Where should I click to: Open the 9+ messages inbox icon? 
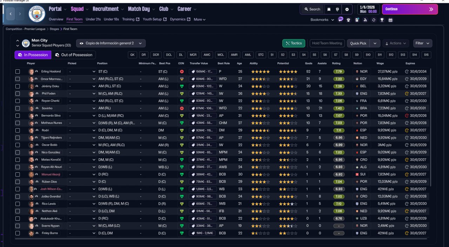(x=341, y=19)
